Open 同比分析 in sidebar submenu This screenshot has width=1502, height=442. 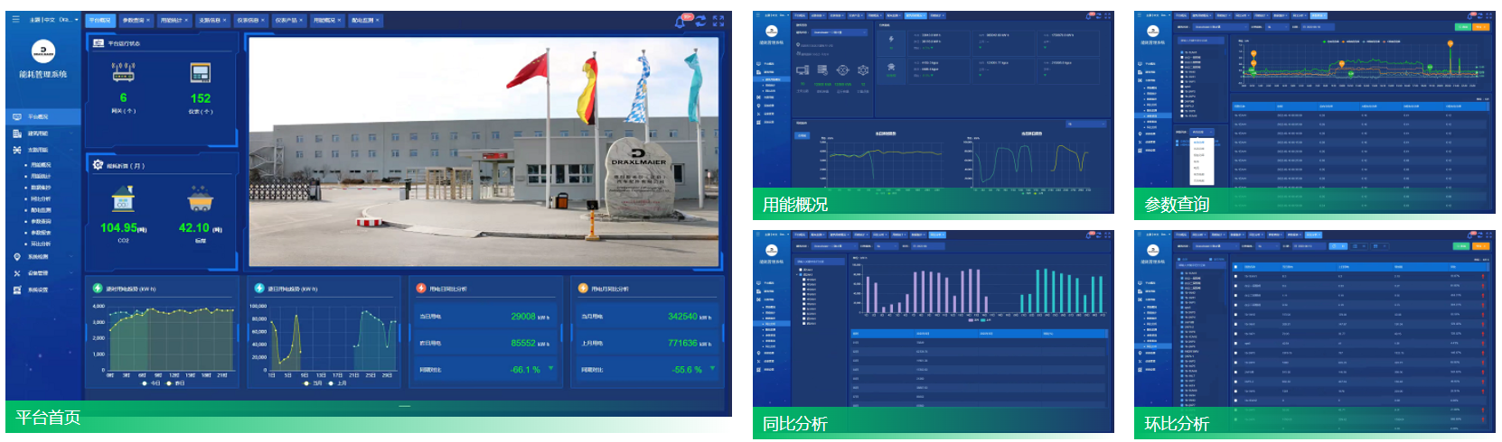[41, 198]
